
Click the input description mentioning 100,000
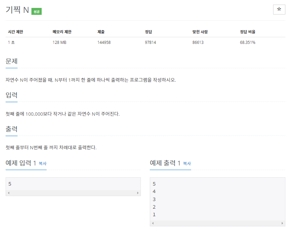click(x=62, y=114)
